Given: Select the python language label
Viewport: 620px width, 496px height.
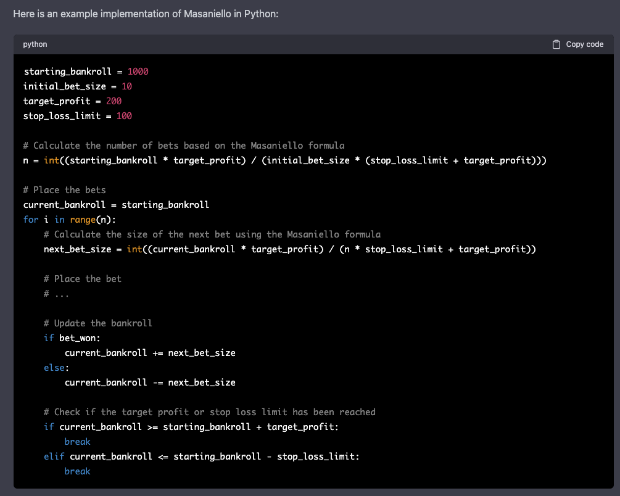Looking at the screenshot, I should click(35, 44).
